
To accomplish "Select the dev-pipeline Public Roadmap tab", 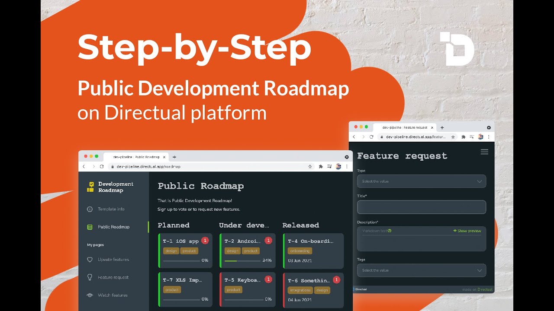I will pos(136,157).
